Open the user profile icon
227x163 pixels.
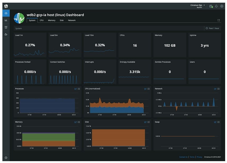(222, 6)
